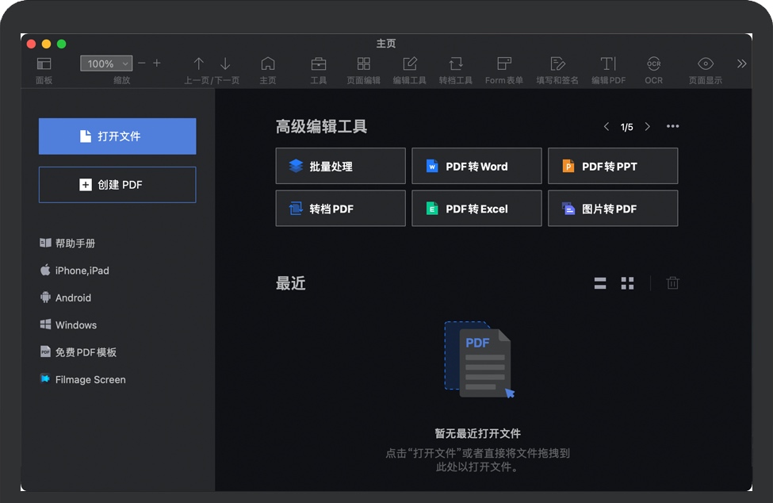
Task: Open the 工具 toolbox icon
Action: tap(319, 63)
